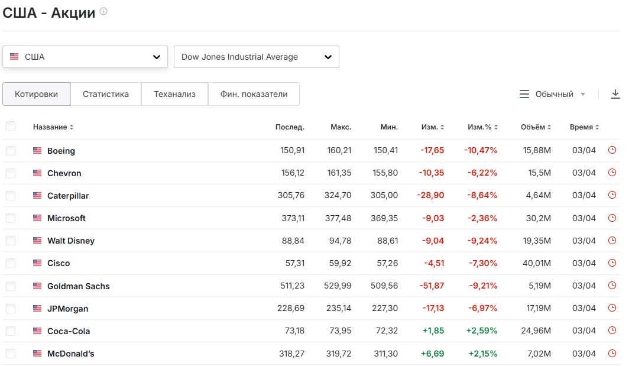Toggle the select-all checkbox in the table header
Viewport: 632px width, 366px height.
point(11,126)
